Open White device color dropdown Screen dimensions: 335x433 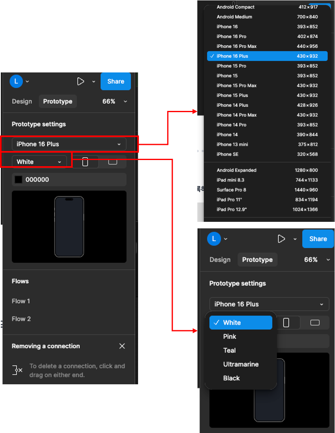(39, 162)
